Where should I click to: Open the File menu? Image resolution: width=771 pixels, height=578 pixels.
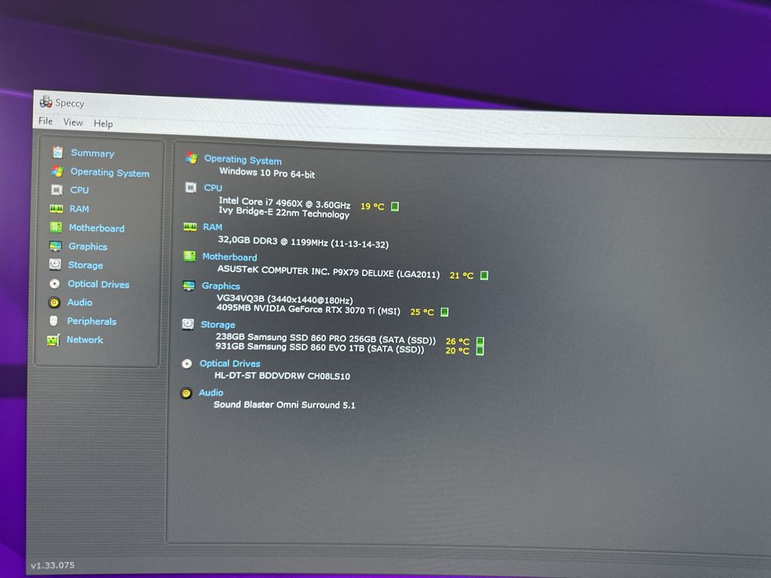click(x=45, y=121)
